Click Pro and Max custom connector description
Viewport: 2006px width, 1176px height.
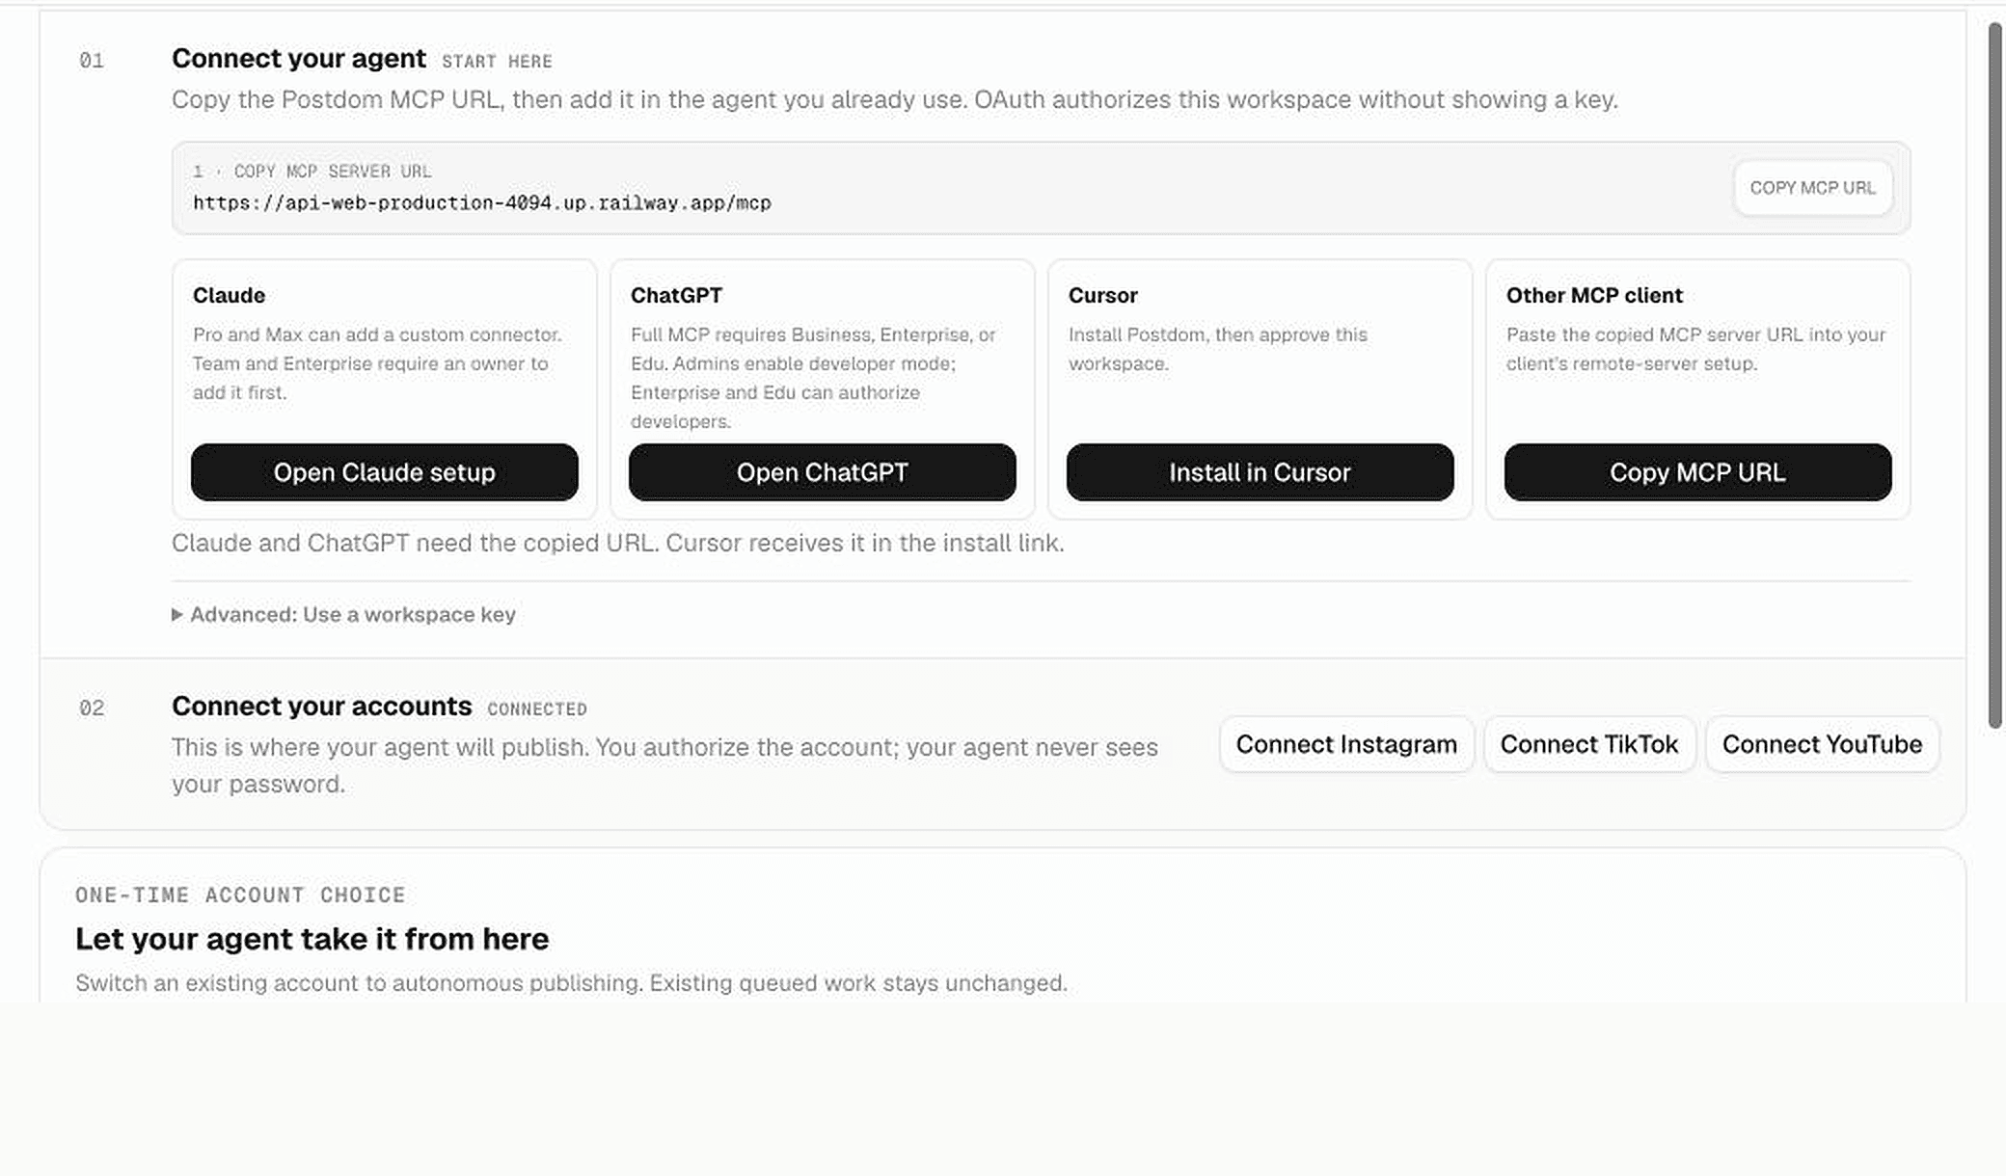[x=377, y=363]
